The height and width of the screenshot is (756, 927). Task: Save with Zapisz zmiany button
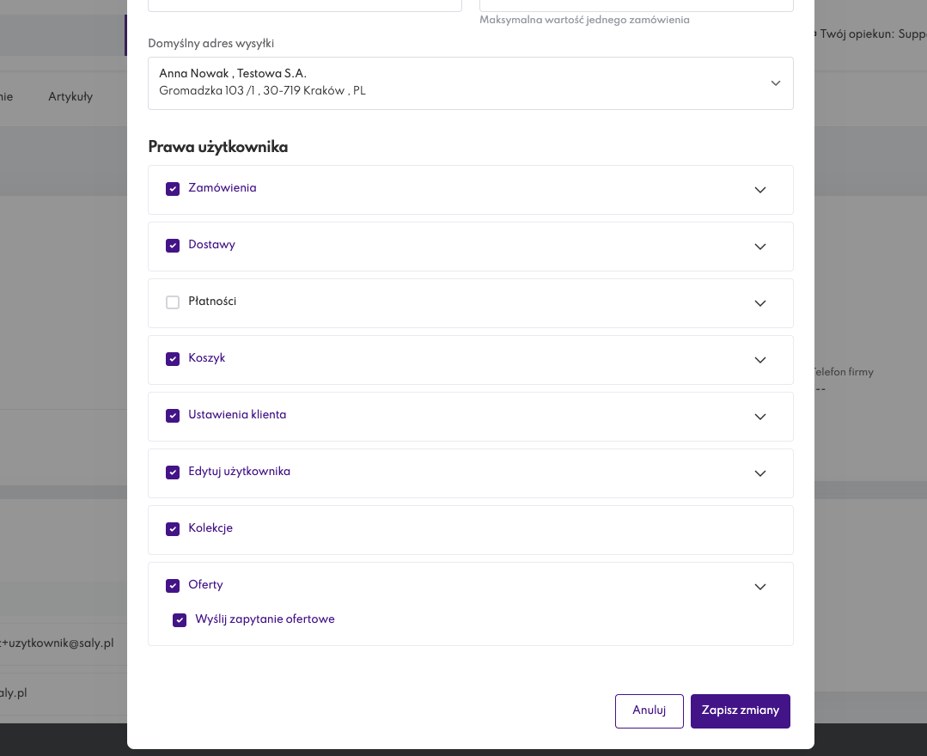tap(741, 711)
